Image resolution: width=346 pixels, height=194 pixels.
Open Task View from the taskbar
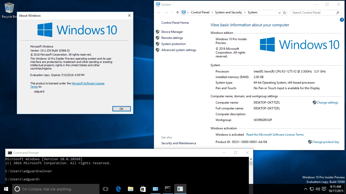[106, 189]
